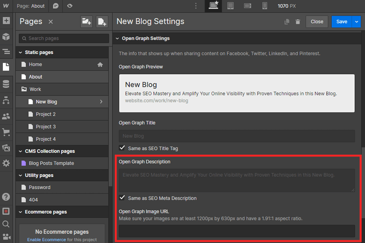Click the home icon beside Home page
The width and height of the screenshot is (365, 243).
[x=100, y=64]
